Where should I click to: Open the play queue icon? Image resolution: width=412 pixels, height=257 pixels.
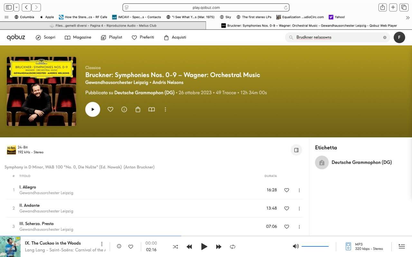click(x=401, y=246)
